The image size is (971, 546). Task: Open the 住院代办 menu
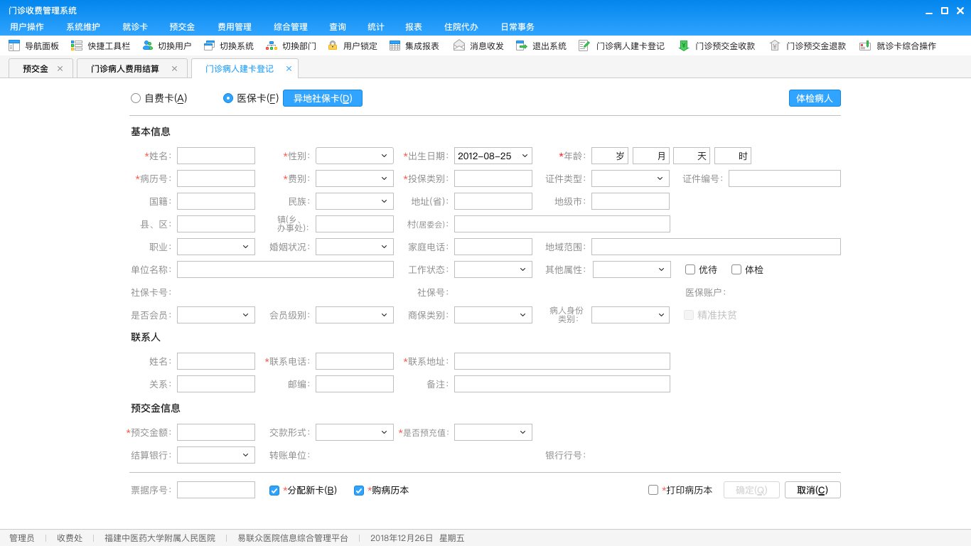461,27
